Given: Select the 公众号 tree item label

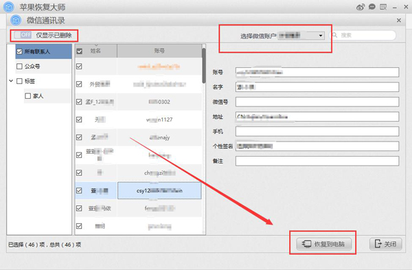Looking at the screenshot, I should click(x=32, y=66).
